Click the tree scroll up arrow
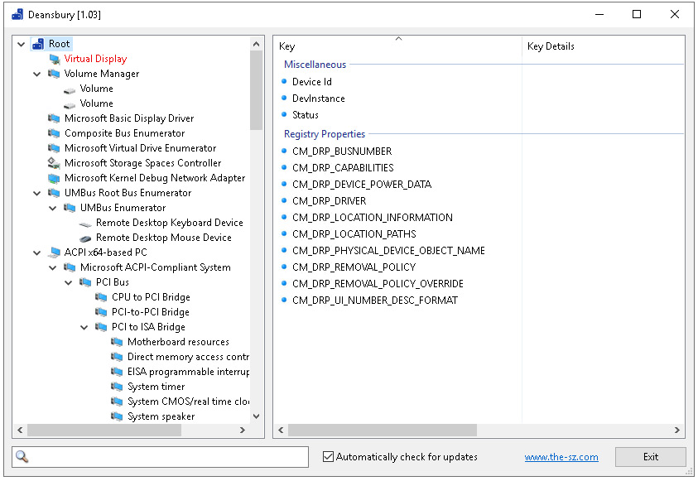 coord(256,44)
